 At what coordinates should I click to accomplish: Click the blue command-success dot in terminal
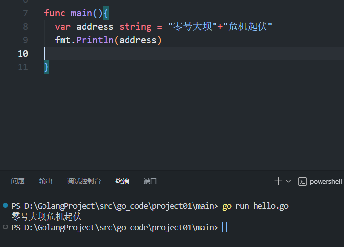(x=5, y=206)
